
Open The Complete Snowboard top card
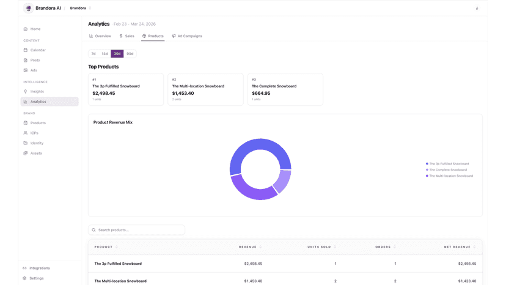(x=285, y=89)
